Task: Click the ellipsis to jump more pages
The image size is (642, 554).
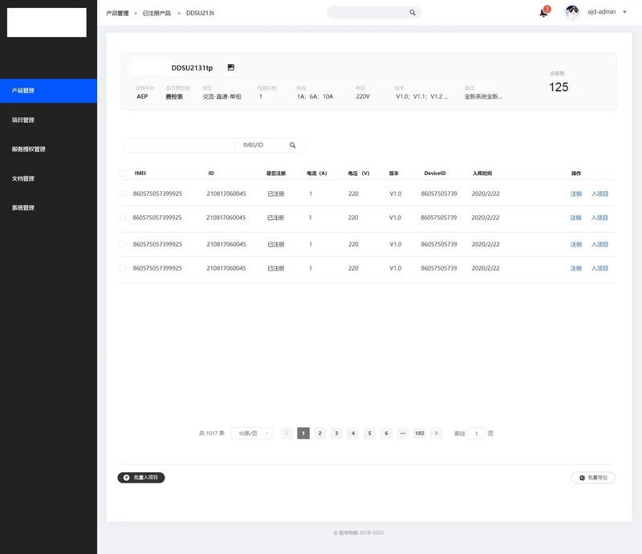Action: point(403,433)
